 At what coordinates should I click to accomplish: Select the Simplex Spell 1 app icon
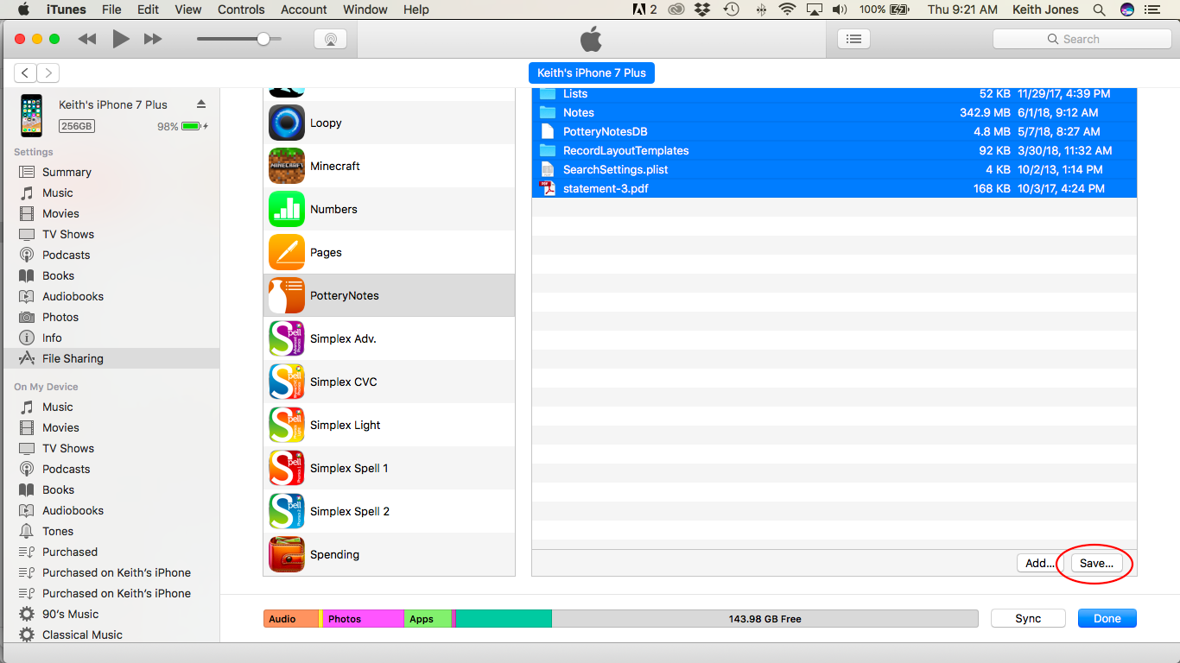pyautogui.click(x=287, y=468)
